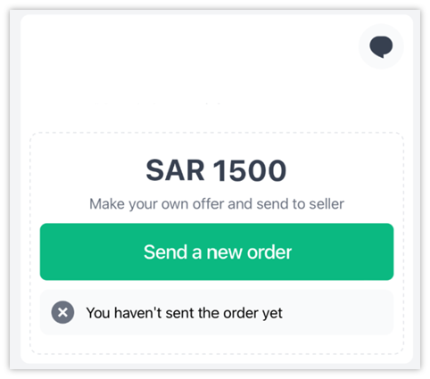Viewport: 430px width, 379px height.
Task: Click the circular button holding the chat icon
Action: click(381, 46)
